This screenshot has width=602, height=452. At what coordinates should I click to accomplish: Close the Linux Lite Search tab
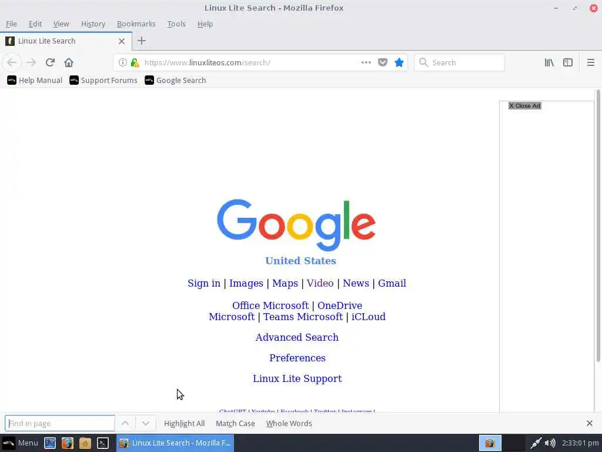[122, 41]
